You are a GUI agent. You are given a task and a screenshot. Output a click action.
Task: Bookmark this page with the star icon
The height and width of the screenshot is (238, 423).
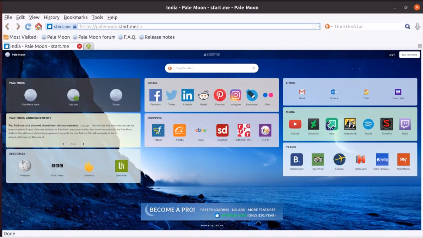point(314,26)
